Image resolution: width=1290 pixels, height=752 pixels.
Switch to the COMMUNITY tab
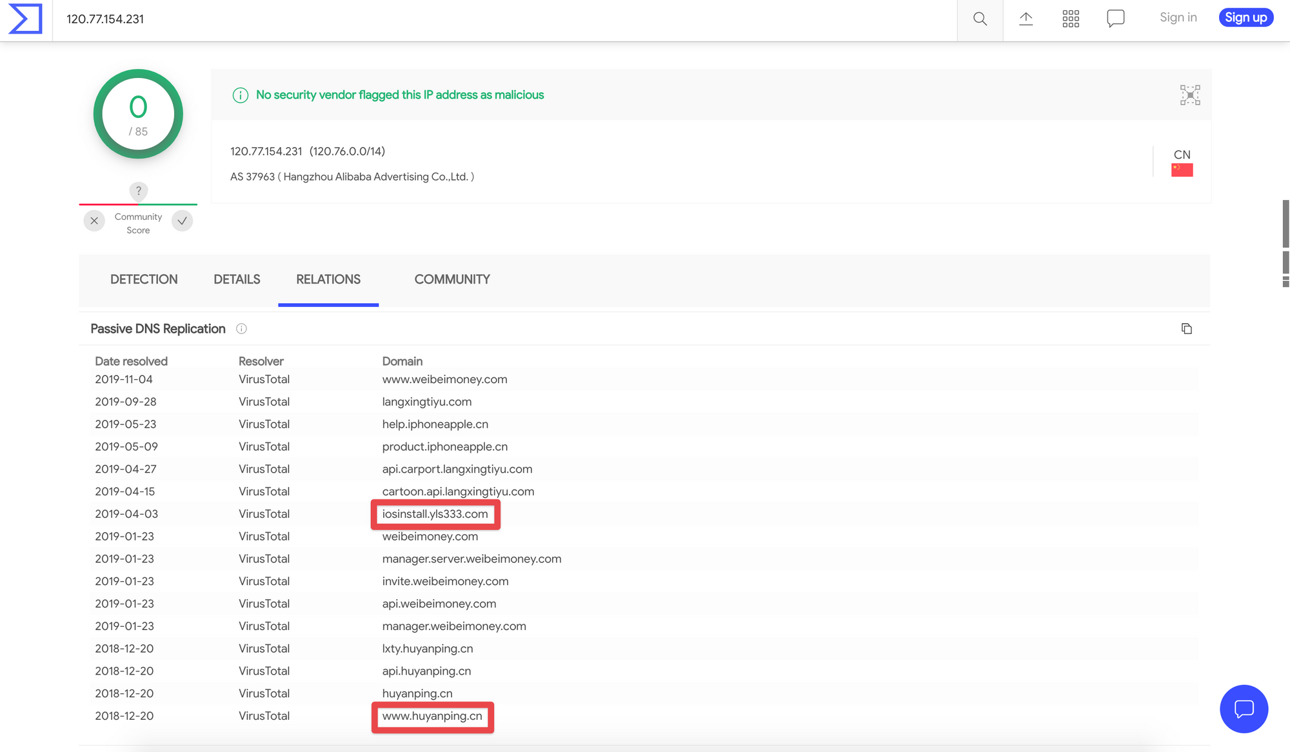(x=451, y=279)
